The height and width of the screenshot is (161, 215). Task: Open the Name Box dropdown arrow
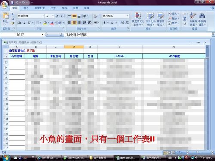point(43,35)
